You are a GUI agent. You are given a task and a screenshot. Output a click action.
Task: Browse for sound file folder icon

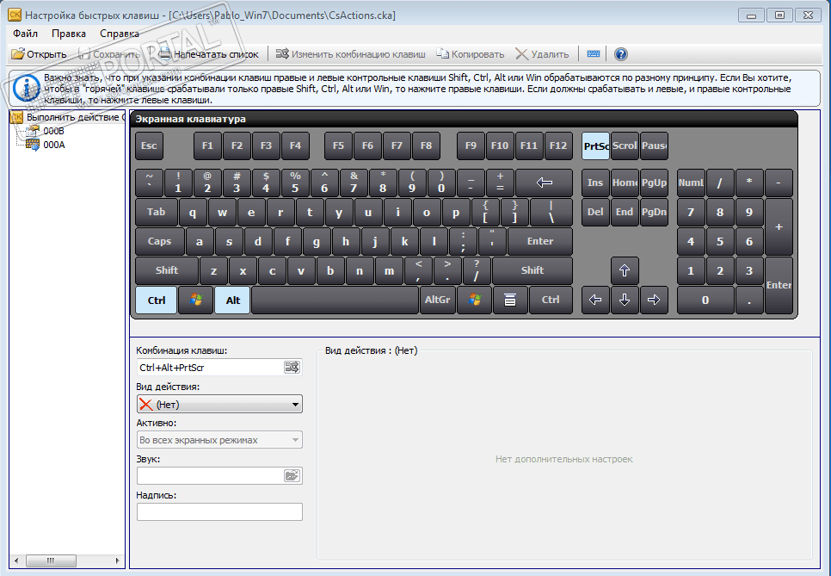pos(292,475)
